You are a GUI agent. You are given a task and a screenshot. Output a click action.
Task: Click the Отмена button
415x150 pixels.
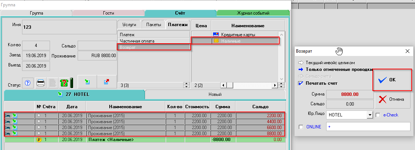[x=392, y=99]
